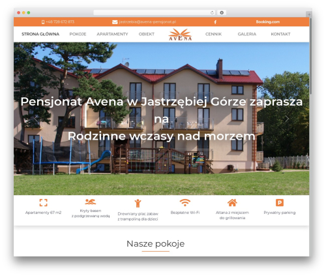Click the phone number +48 728 672 873
The image size is (326, 276).
tap(60, 22)
